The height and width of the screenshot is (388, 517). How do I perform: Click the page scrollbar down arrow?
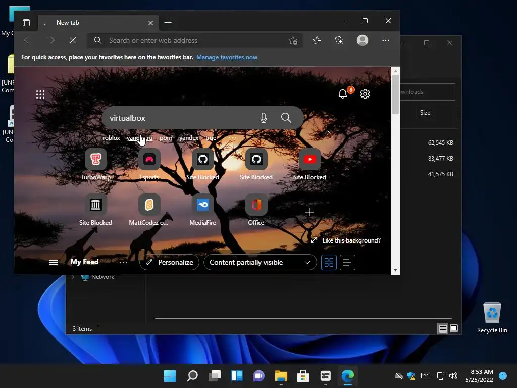pyautogui.click(x=395, y=271)
